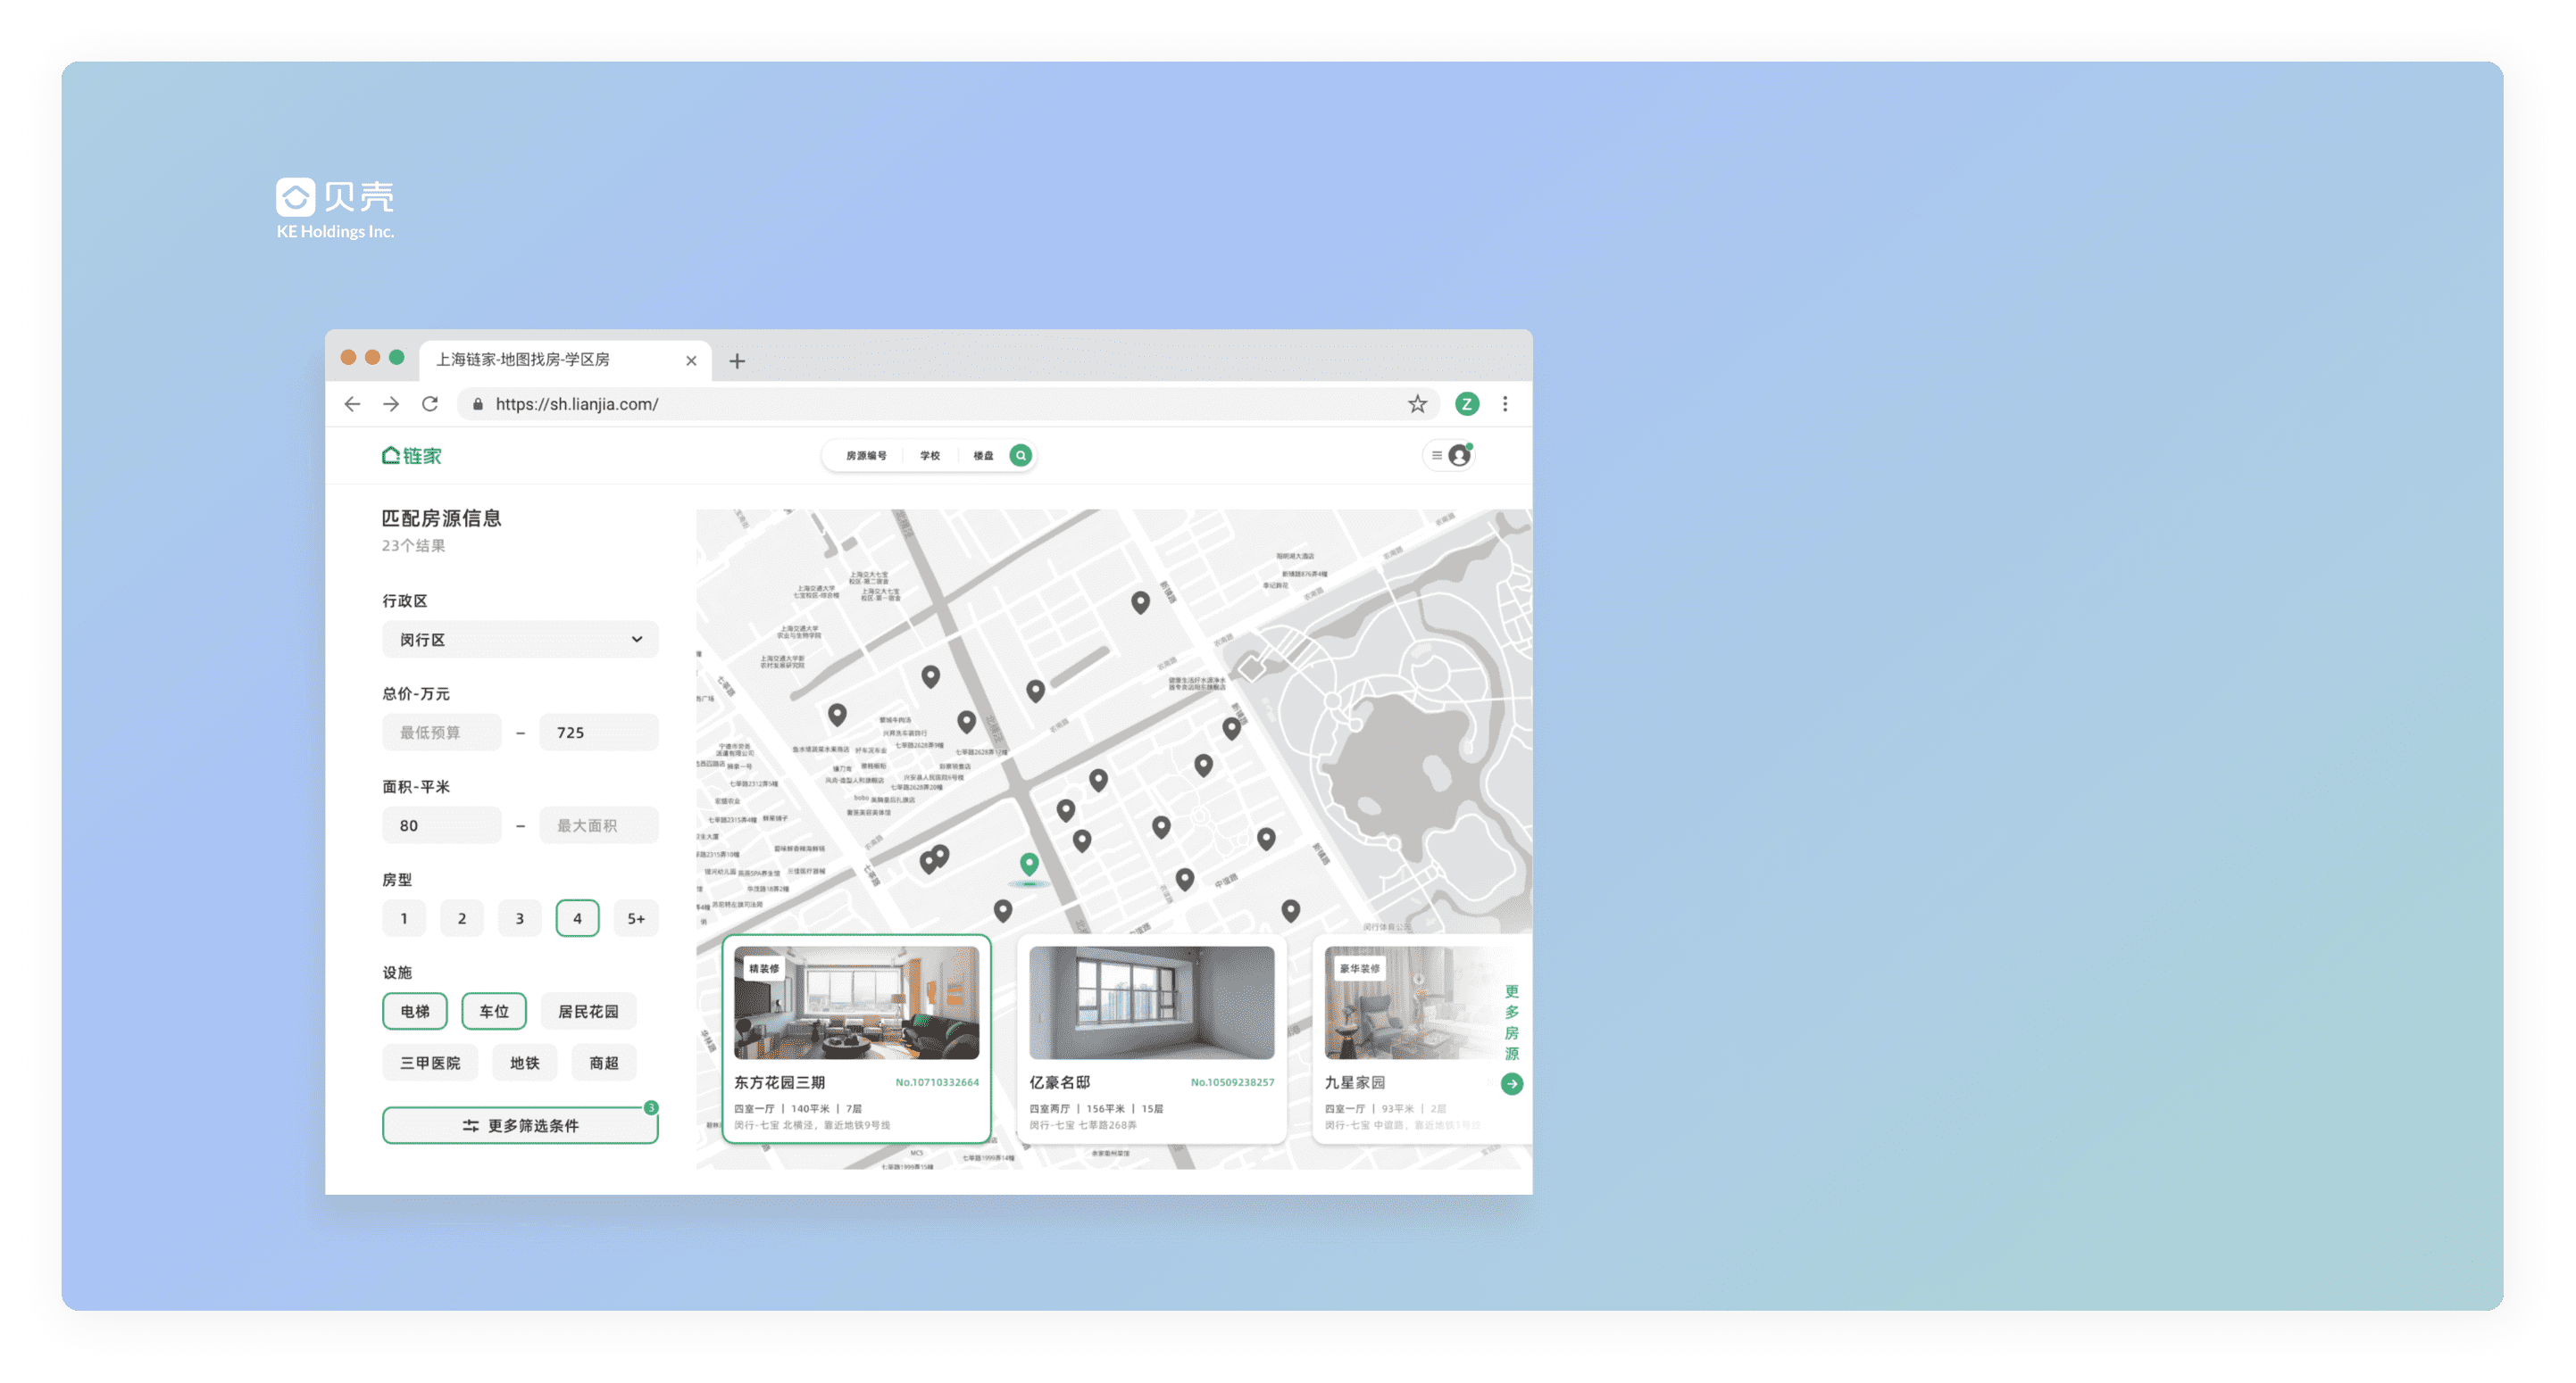Select the 3-room 房型 option

519,918
